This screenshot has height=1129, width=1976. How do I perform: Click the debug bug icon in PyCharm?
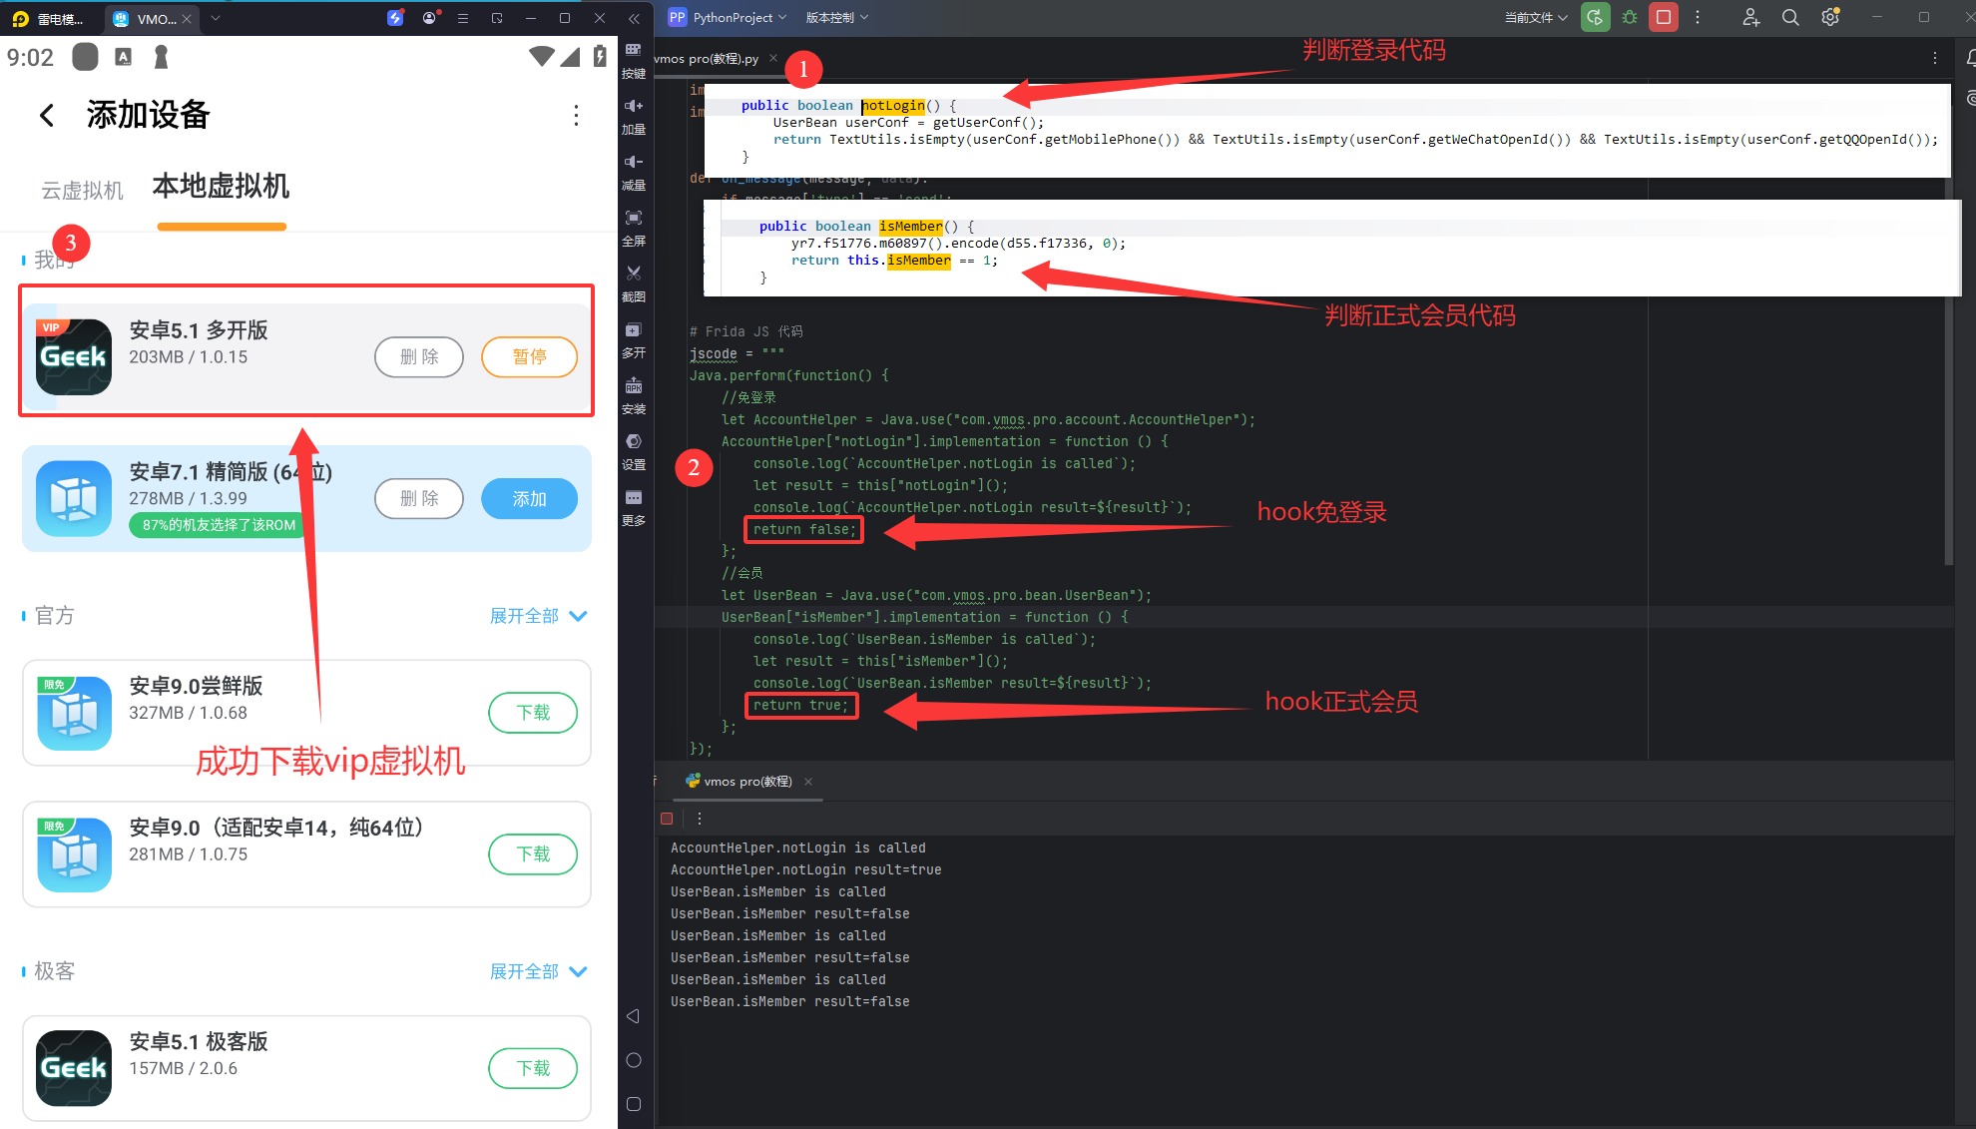1630,17
